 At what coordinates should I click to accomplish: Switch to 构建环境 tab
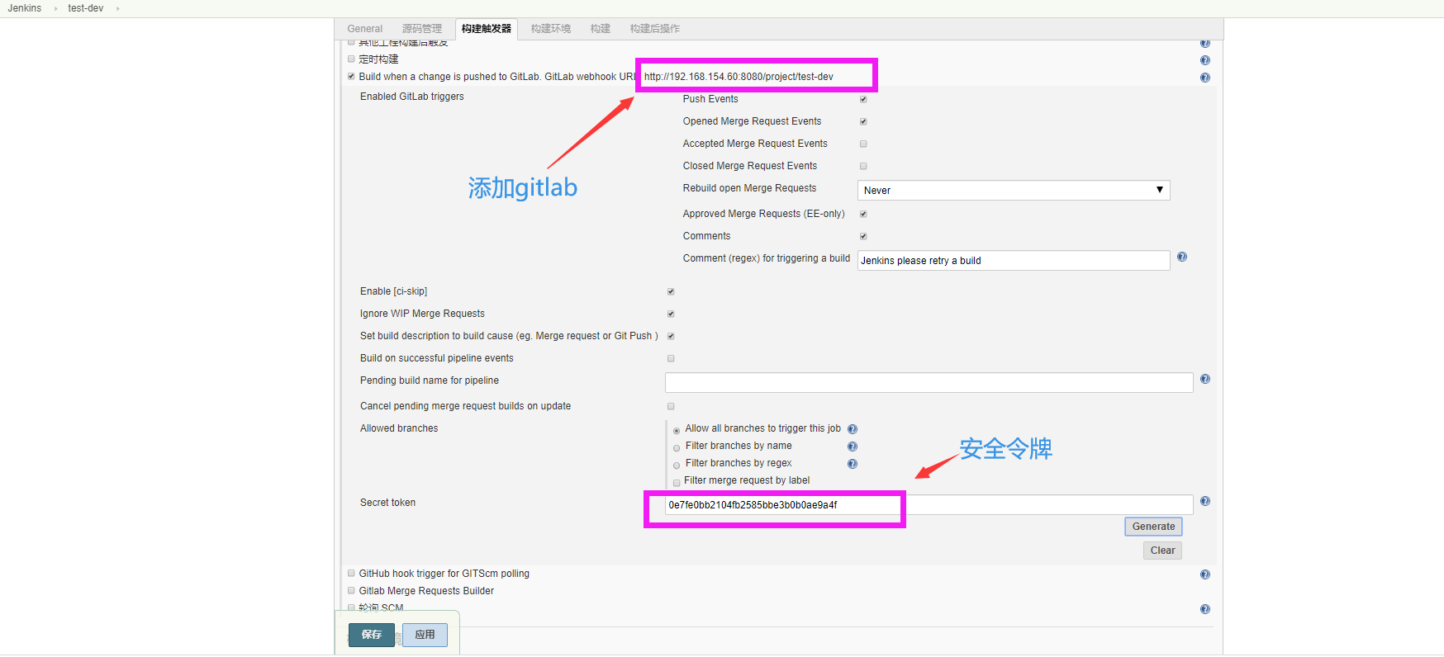point(551,29)
